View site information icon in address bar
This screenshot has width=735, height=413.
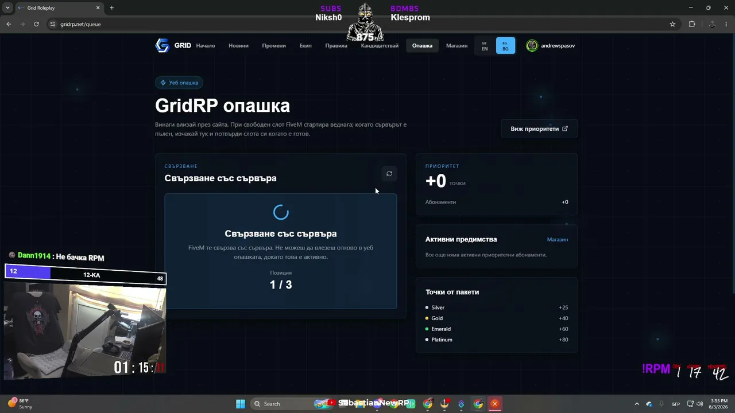53,24
